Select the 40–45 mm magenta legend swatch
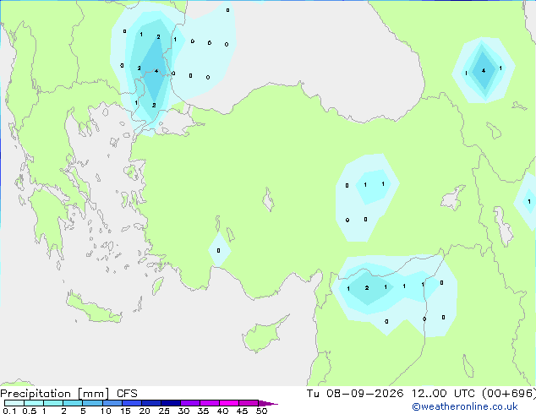536x414 pixels. pos(229,403)
